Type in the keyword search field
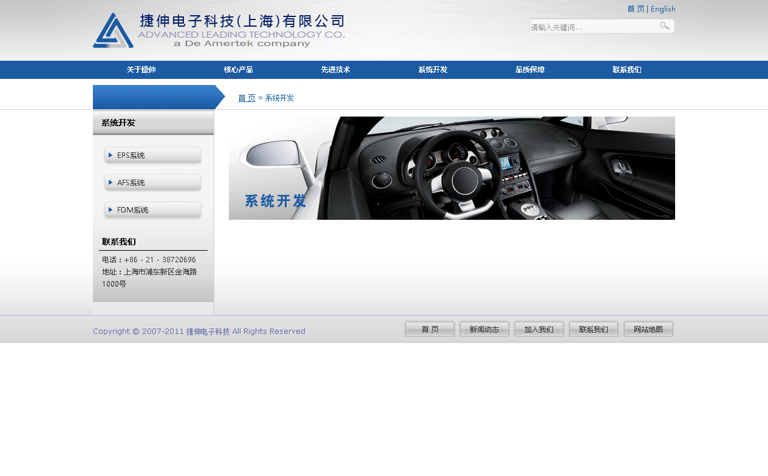This screenshot has height=476, width=768. (592, 27)
